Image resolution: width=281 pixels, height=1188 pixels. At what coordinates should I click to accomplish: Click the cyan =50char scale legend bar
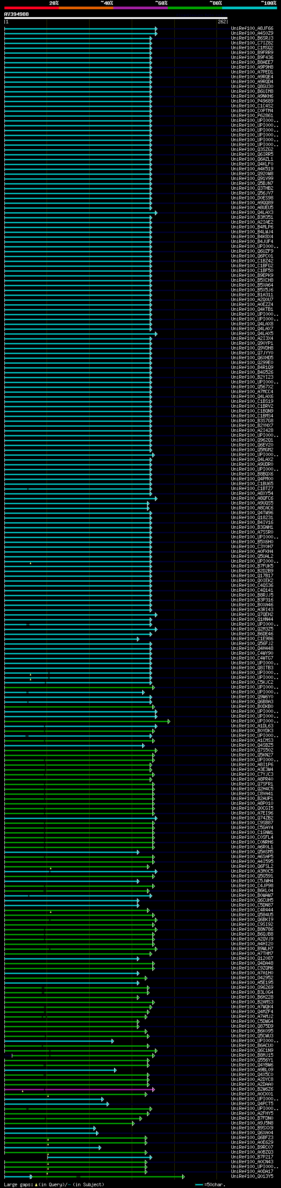199,1184
